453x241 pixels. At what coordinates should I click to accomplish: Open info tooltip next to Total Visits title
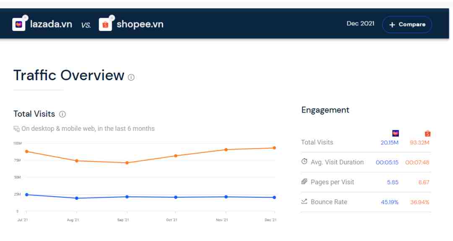[62, 114]
